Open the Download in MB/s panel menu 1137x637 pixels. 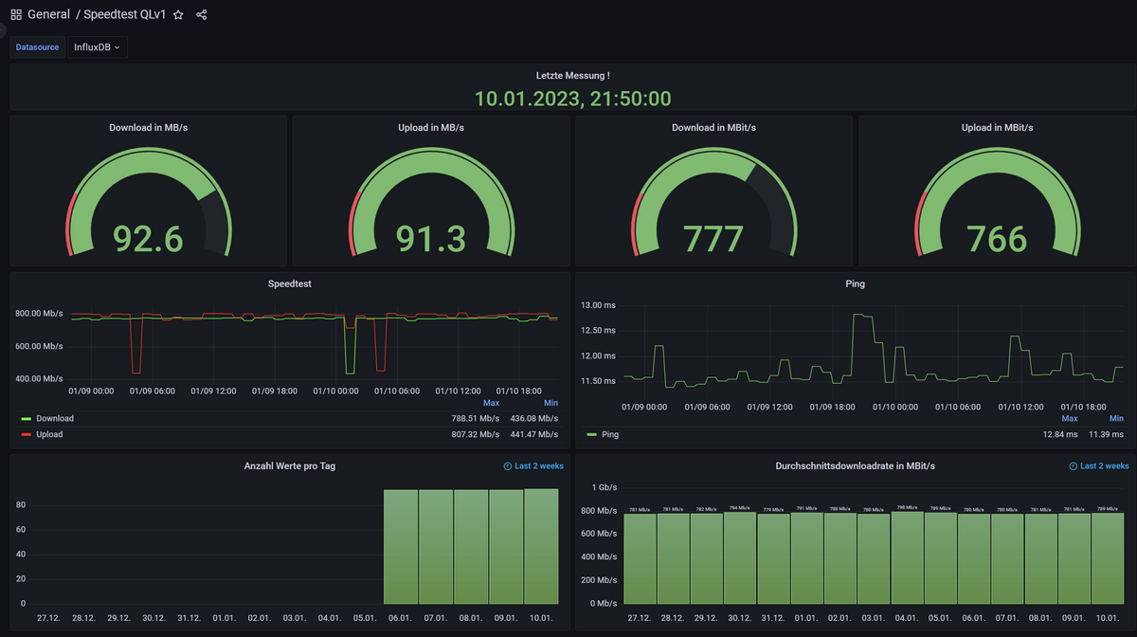coord(148,127)
